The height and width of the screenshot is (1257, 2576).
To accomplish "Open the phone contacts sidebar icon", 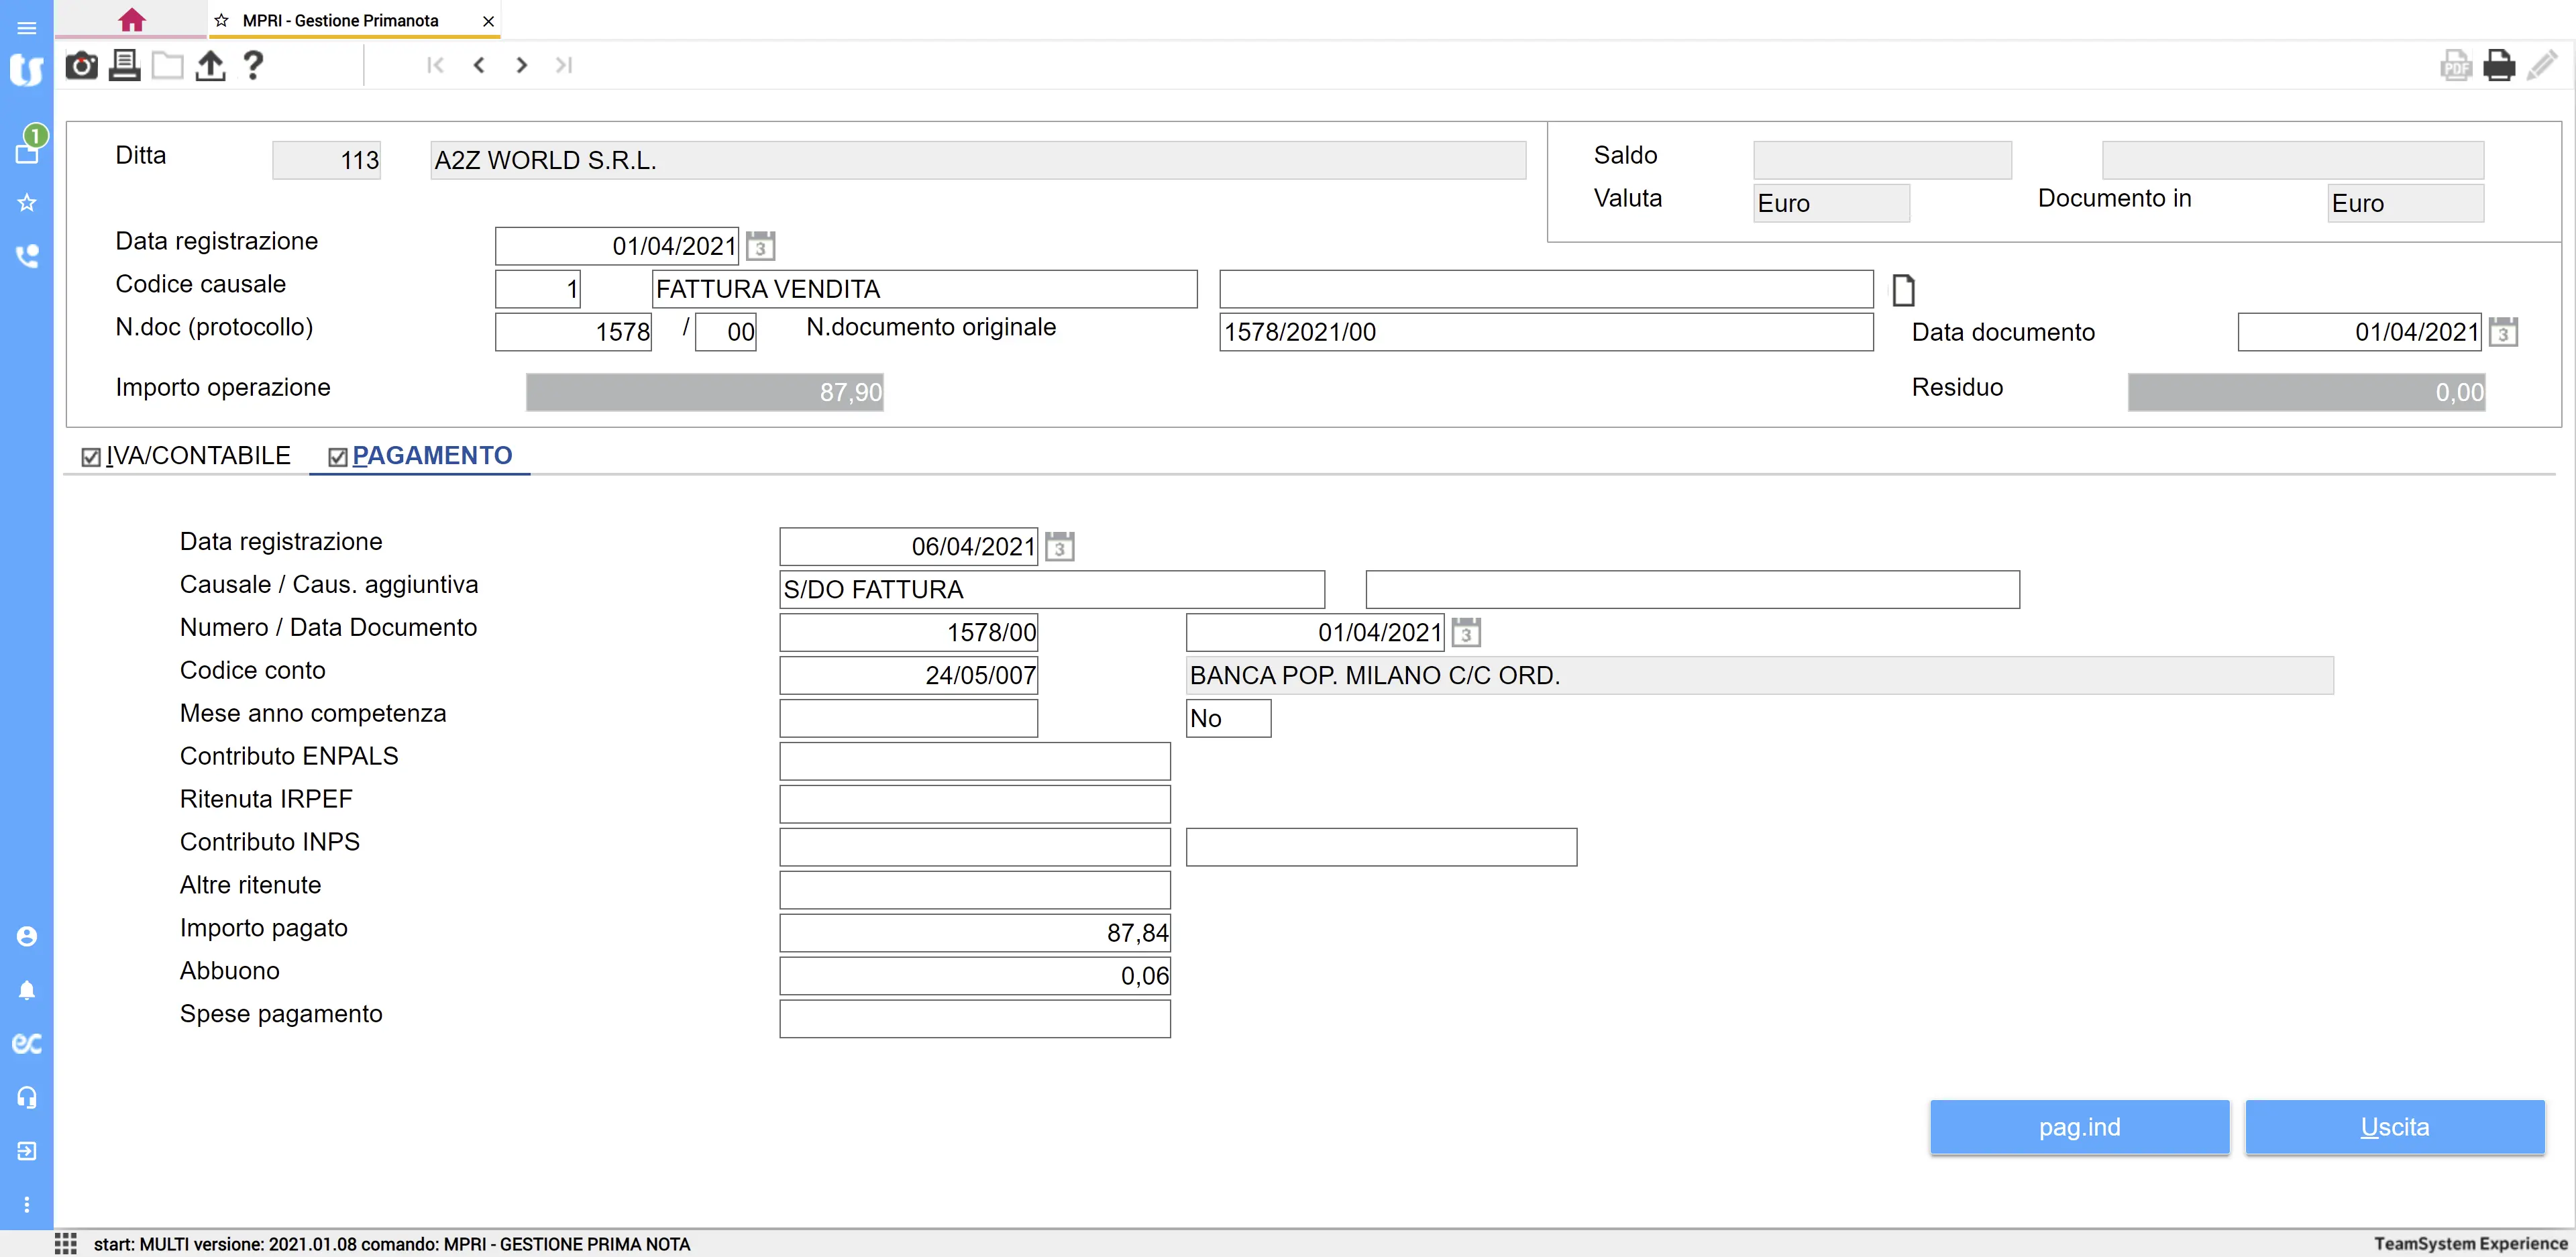I will click(27, 256).
